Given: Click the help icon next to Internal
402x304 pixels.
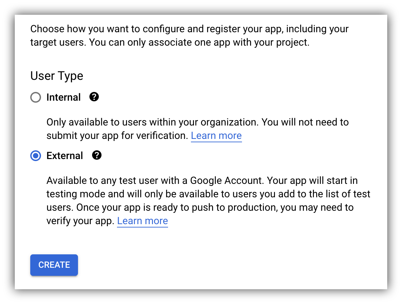Looking at the screenshot, I should point(94,97).
